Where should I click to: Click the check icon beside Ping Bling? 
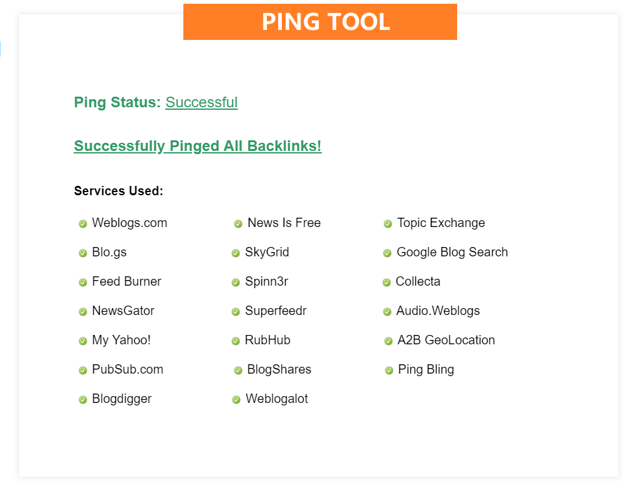point(389,370)
